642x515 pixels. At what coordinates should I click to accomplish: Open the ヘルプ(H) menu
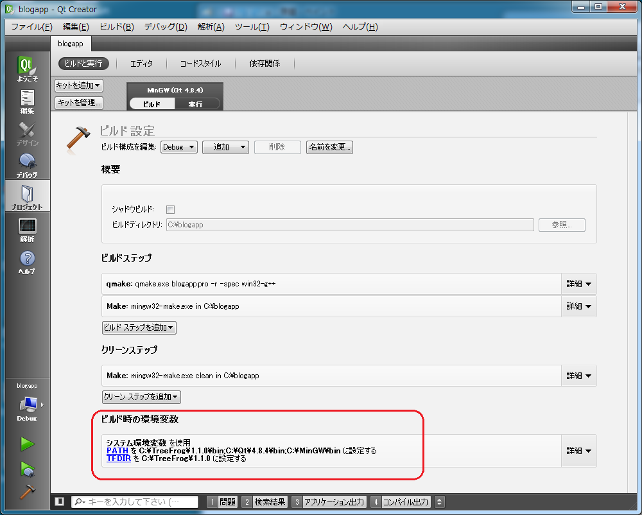click(x=360, y=27)
